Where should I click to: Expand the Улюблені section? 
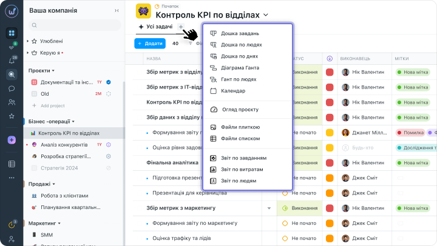[x=34, y=41]
